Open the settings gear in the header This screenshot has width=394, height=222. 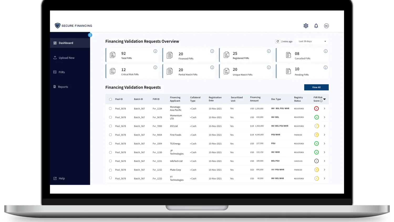pyautogui.click(x=305, y=26)
